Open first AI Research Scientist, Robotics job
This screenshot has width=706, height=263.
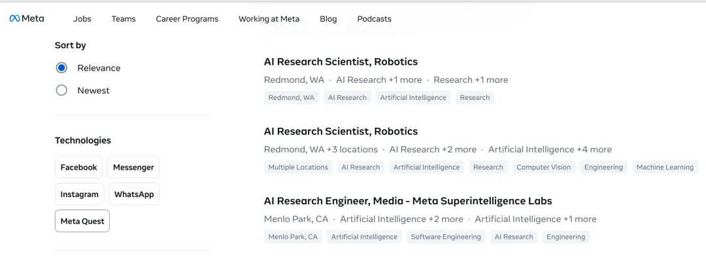tap(341, 62)
